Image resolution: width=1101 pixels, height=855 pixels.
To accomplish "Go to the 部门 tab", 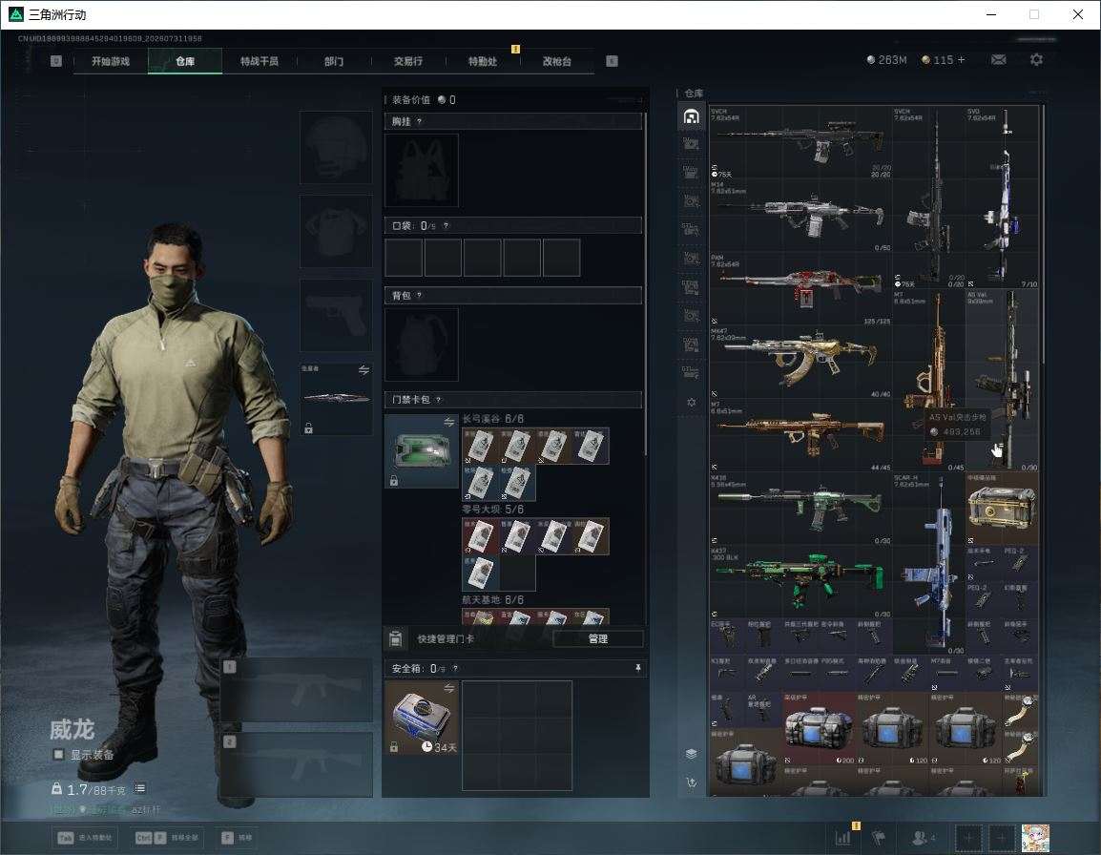I will tap(334, 61).
